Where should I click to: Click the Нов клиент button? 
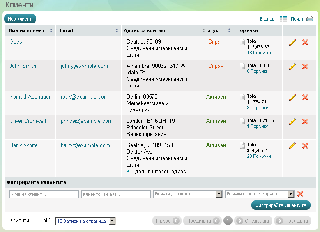[20, 19]
